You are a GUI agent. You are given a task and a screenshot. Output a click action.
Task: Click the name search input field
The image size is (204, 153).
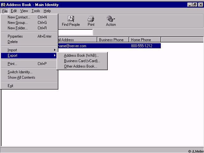point(75,32)
